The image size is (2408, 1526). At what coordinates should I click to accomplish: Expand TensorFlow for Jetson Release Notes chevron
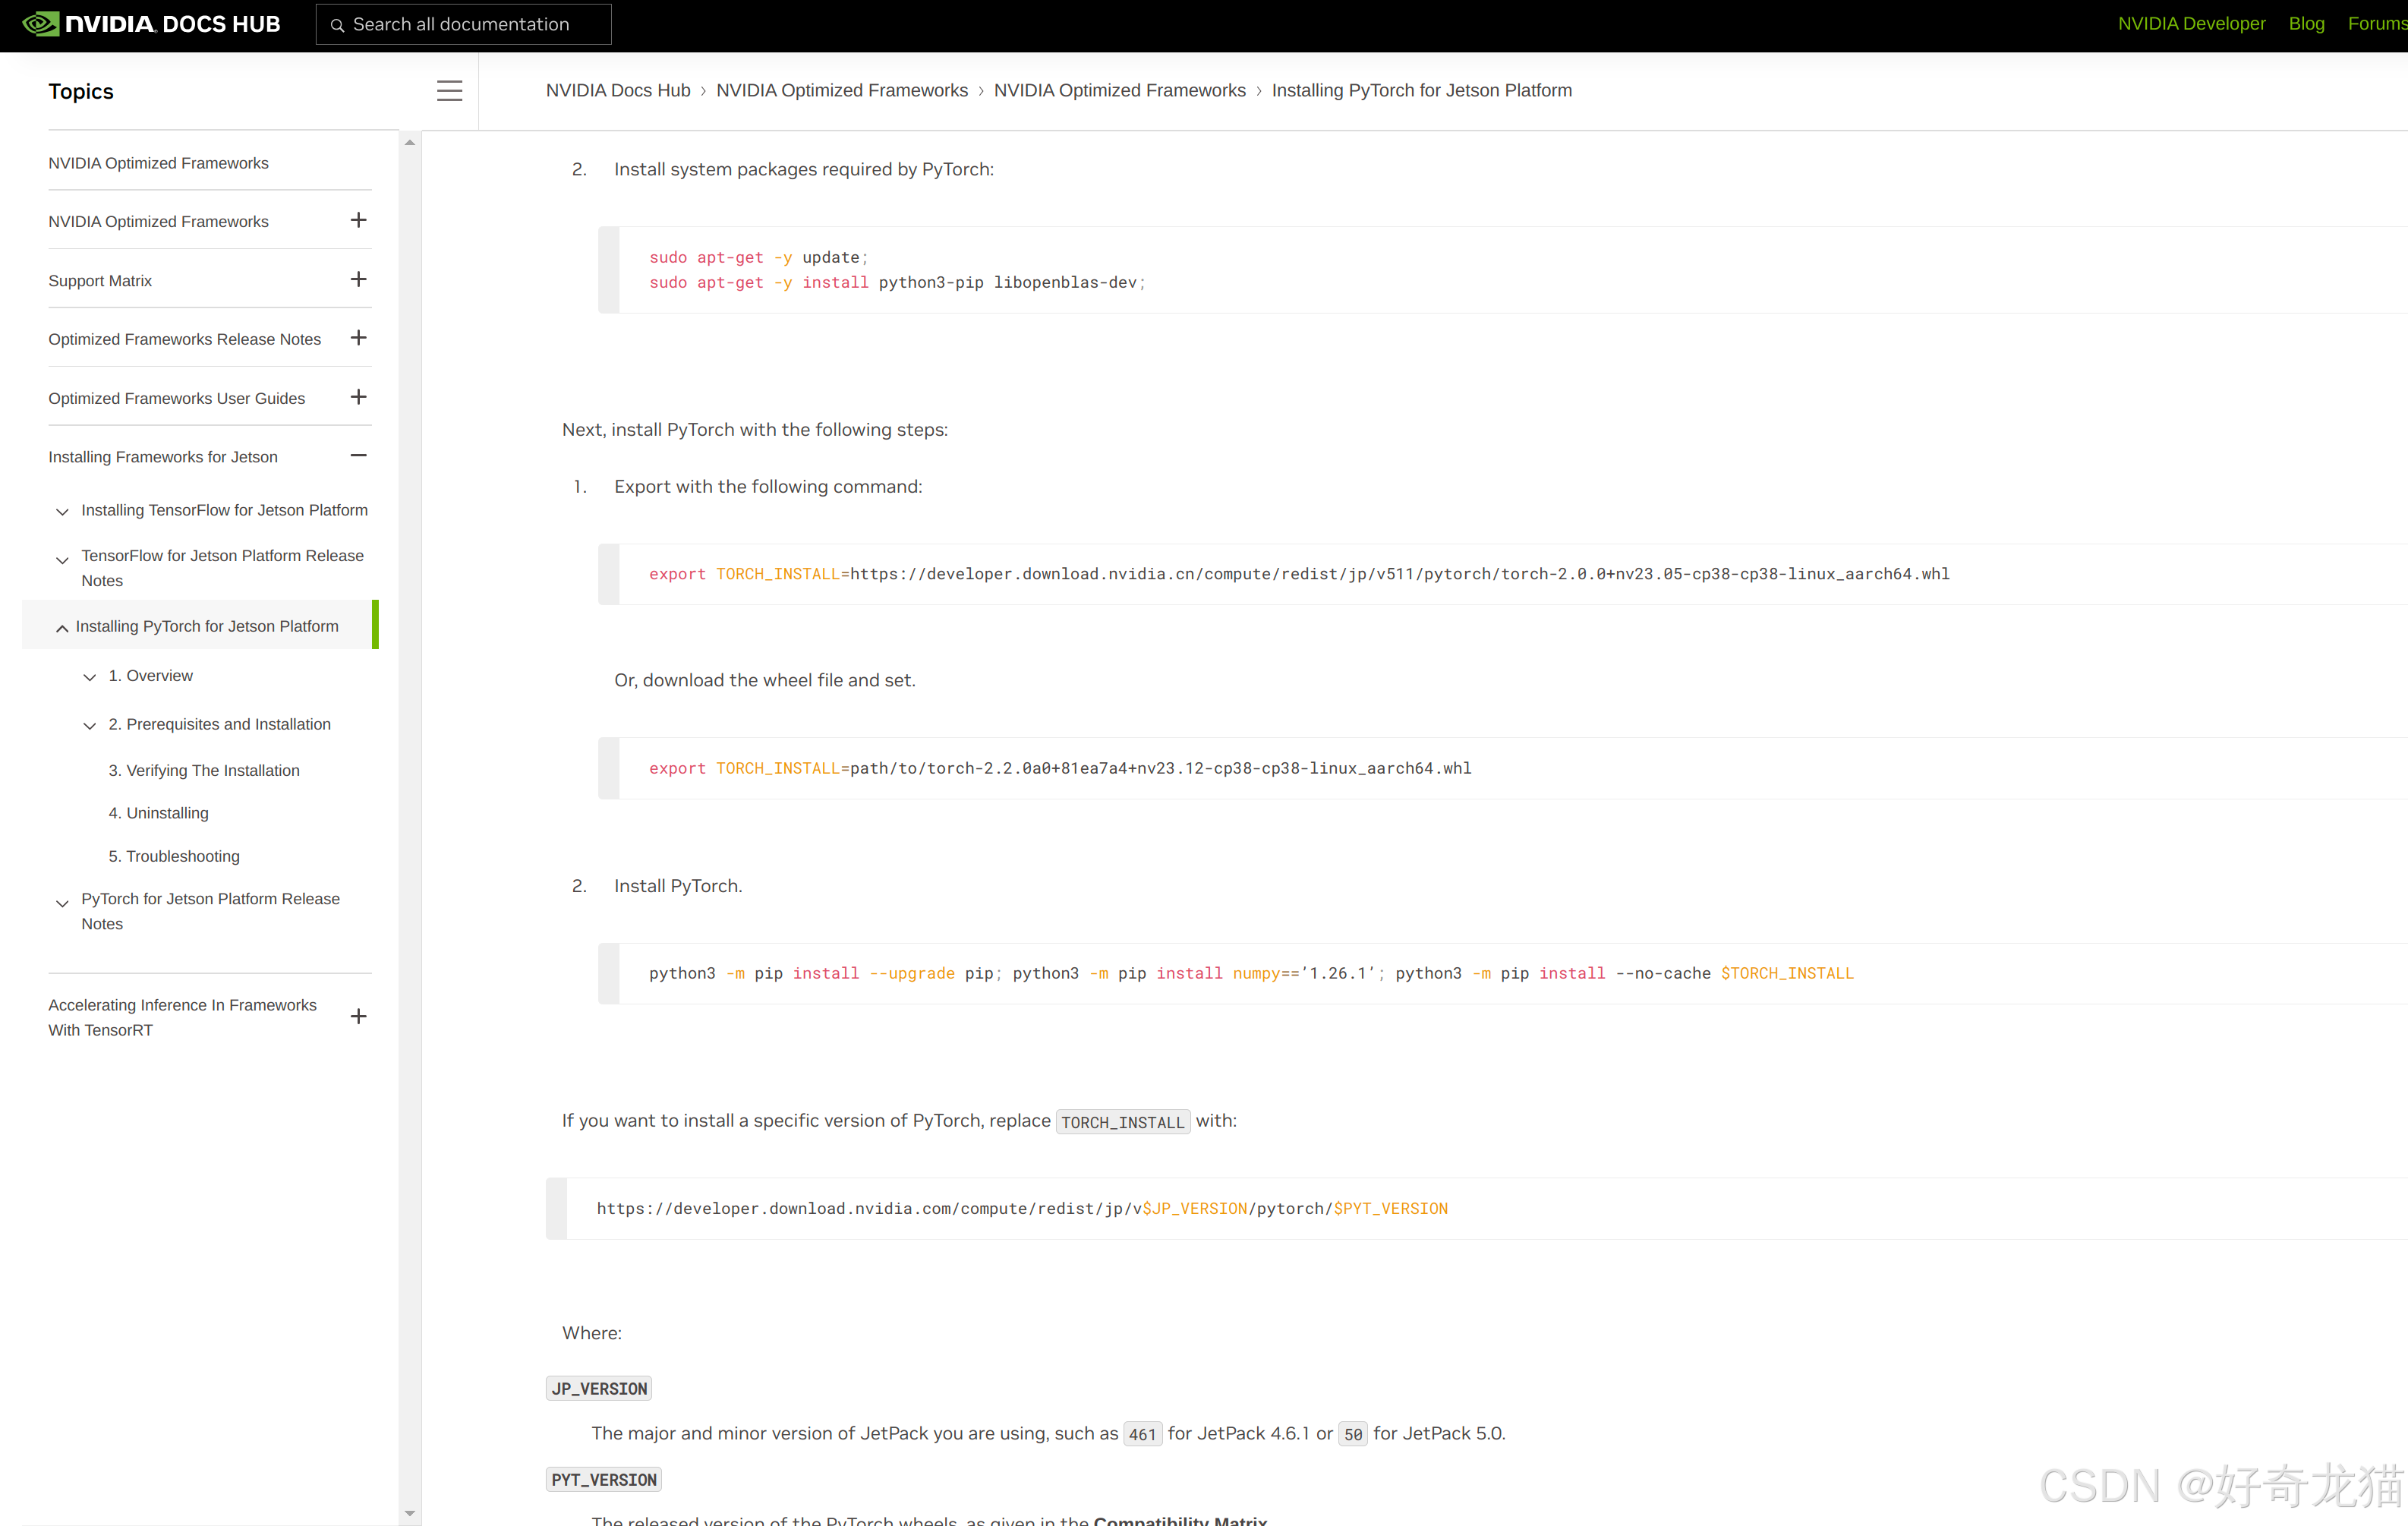tap(62, 560)
